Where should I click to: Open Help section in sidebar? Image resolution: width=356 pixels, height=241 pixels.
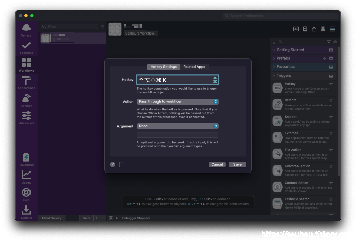[x=26, y=195]
